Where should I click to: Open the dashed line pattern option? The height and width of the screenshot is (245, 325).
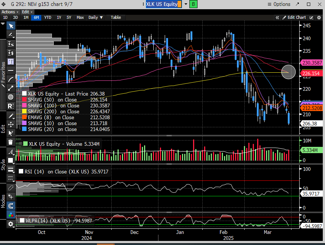[x=11, y=178]
